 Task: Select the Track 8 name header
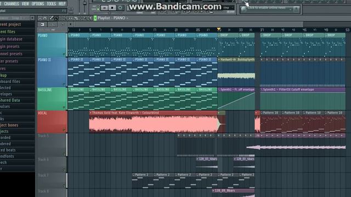[x=52, y=193]
